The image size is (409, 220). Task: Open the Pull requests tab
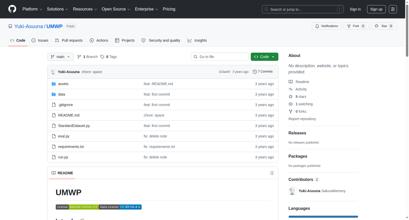[69, 40]
